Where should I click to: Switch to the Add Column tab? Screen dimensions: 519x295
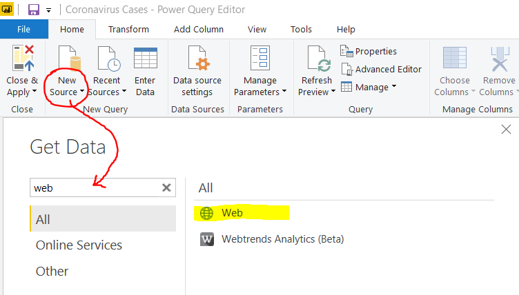click(x=199, y=29)
